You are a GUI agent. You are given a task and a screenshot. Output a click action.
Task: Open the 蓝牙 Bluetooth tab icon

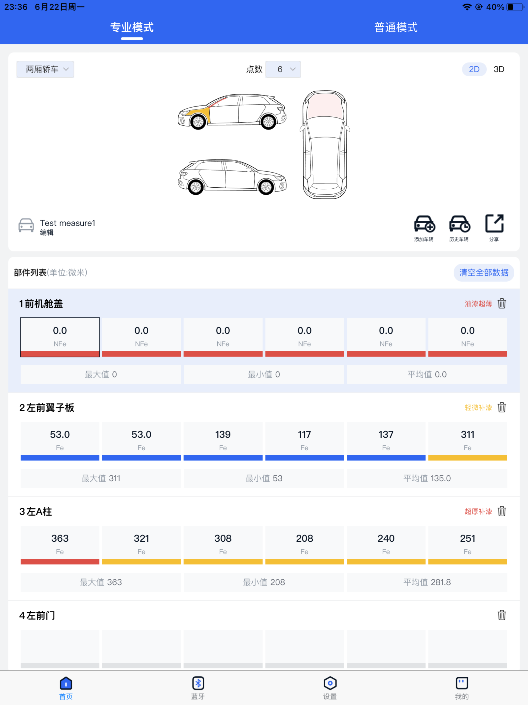(x=198, y=683)
